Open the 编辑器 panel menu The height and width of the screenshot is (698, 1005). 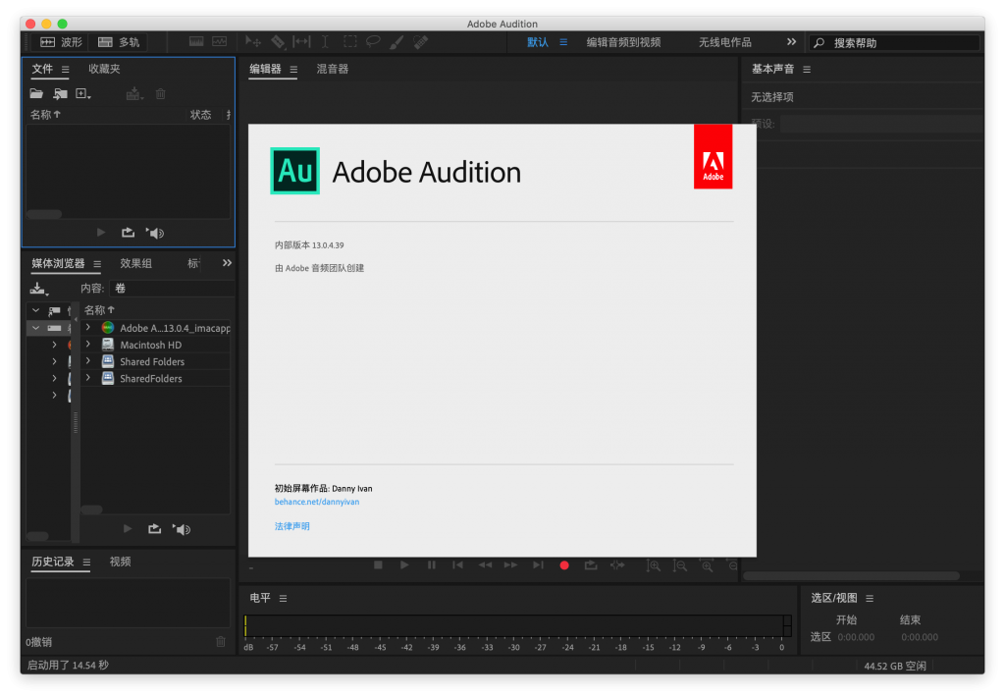pos(293,70)
